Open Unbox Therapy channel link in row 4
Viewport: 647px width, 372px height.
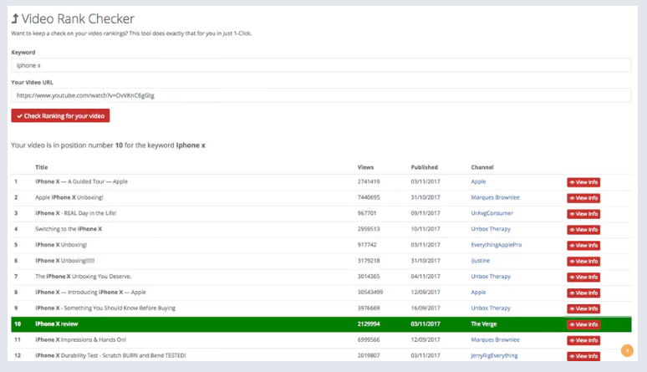point(491,229)
